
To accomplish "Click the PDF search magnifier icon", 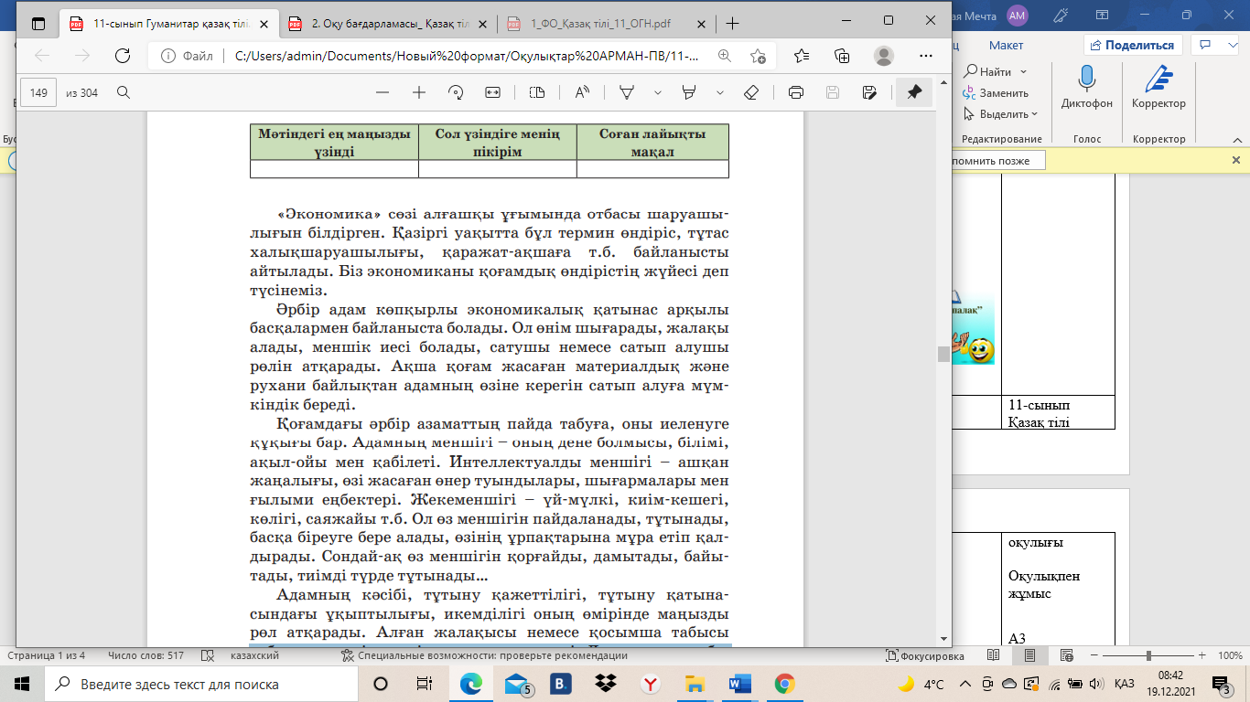I will pyautogui.click(x=124, y=92).
